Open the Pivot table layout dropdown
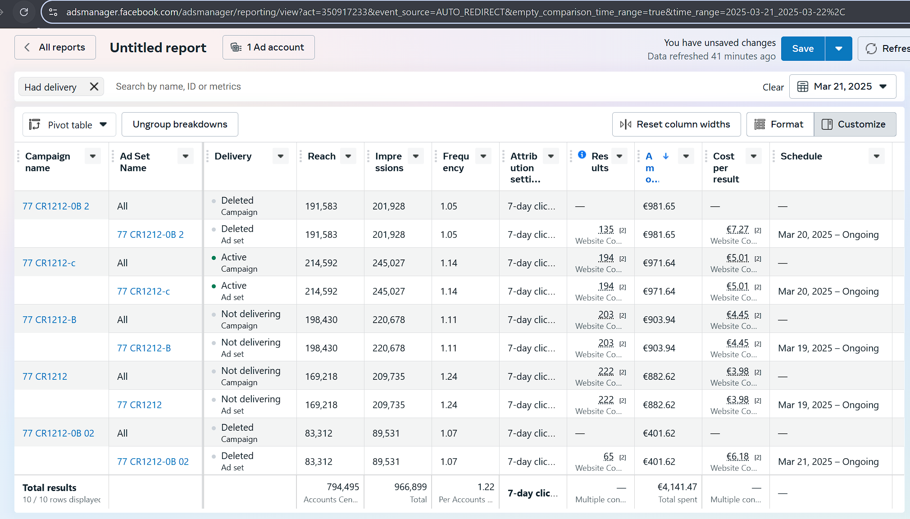This screenshot has width=910, height=519. point(69,125)
